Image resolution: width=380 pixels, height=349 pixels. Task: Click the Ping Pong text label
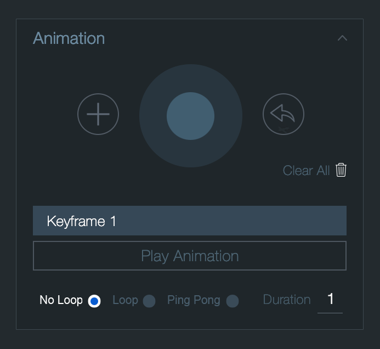[194, 301]
